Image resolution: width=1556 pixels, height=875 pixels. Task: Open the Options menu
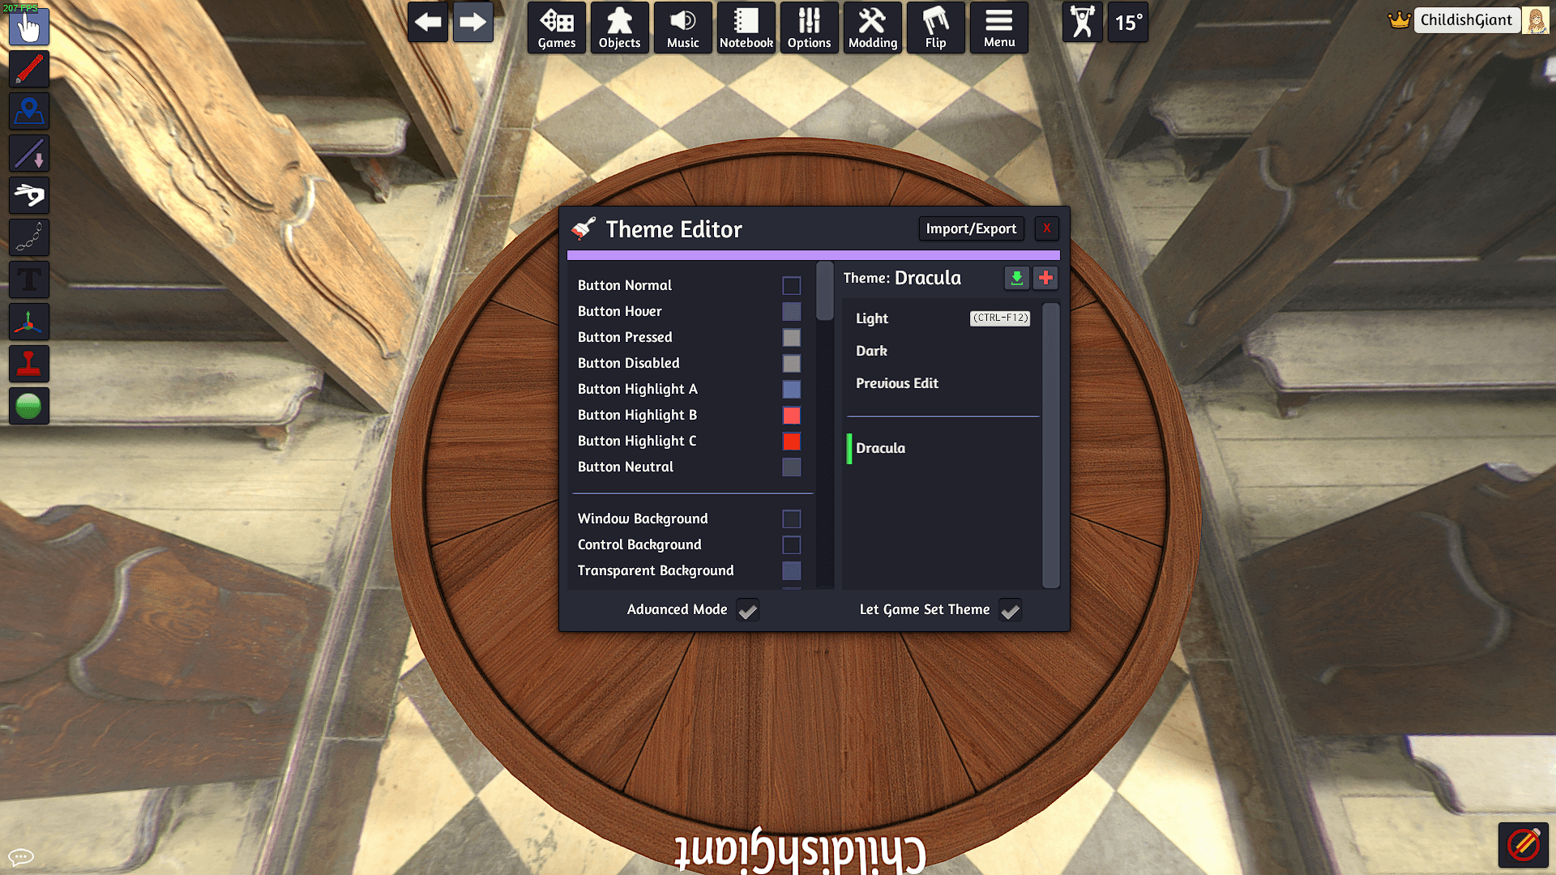810,28
